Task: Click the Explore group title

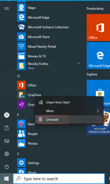Action: coord(92,74)
